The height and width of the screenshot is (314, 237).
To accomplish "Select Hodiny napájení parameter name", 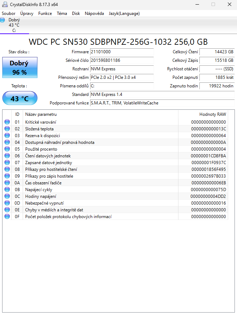I will pyautogui.click(x=40, y=196).
